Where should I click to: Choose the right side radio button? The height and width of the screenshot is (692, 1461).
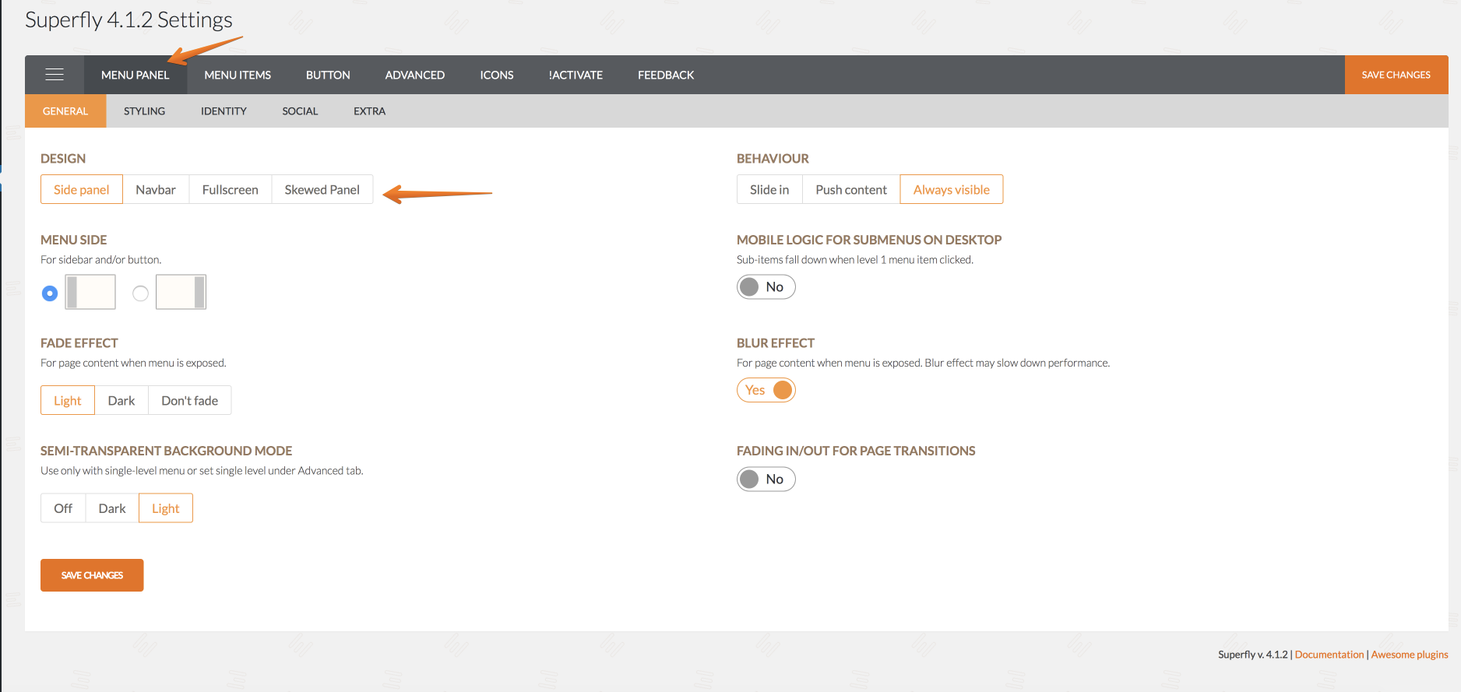click(x=140, y=293)
